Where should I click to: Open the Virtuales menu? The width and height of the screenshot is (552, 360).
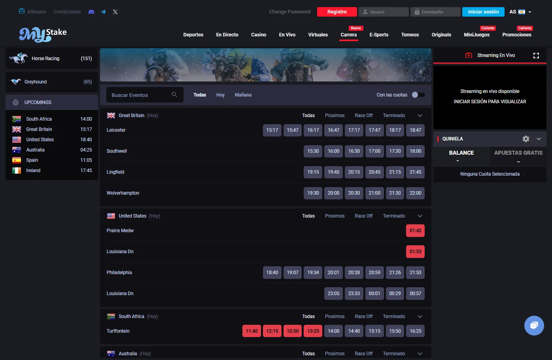coord(318,35)
